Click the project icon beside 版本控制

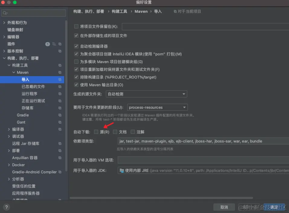[x=60, y=51]
